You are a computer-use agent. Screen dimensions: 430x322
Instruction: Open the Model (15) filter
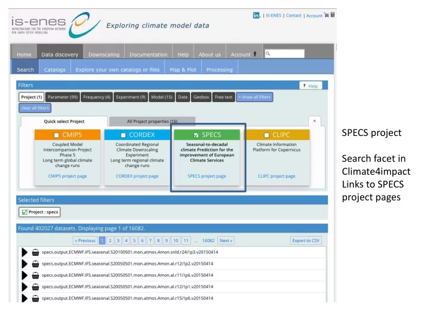tap(162, 97)
